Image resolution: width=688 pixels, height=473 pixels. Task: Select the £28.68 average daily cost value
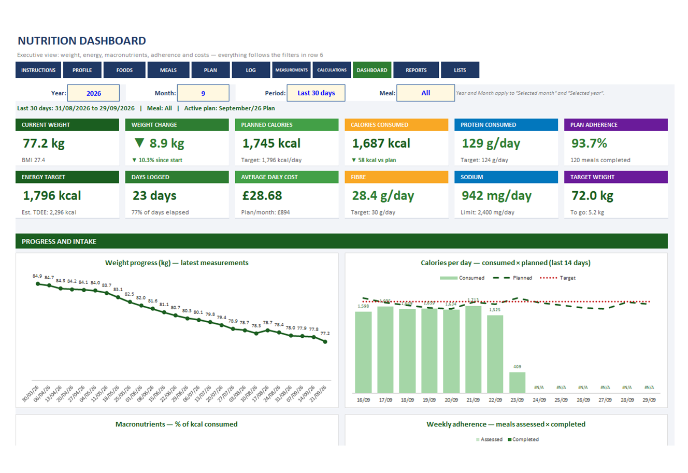pos(262,196)
